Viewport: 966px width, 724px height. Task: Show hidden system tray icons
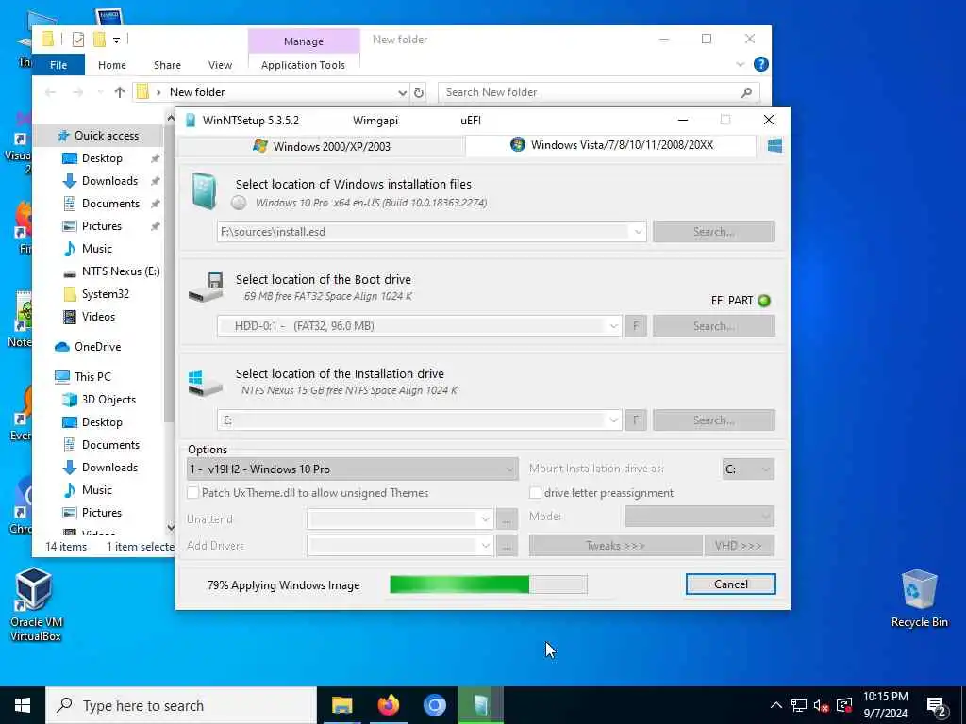pos(776,705)
